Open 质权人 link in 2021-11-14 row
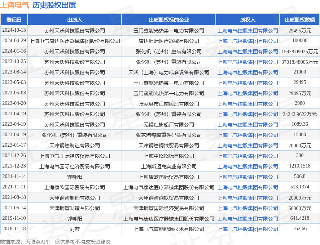This screenshot has width=320, height=245. click(248, 177)
